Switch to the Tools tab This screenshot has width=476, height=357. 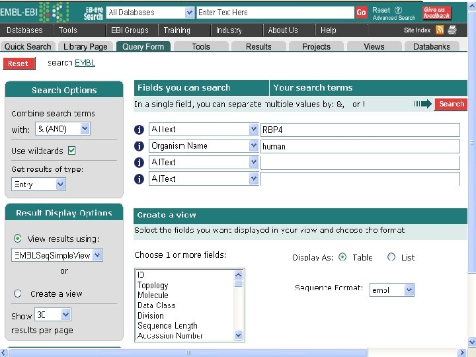pyautogui.click(x=201, y=46)
